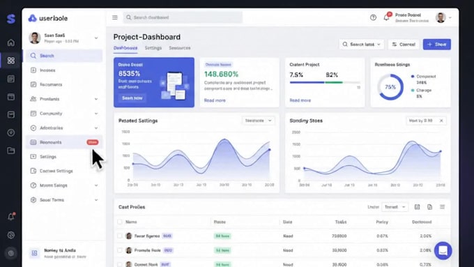Image resolution: width=474 pixels, height=267 pixels.
Task: Click the Coonral filter button
Action: pos(404,45)
